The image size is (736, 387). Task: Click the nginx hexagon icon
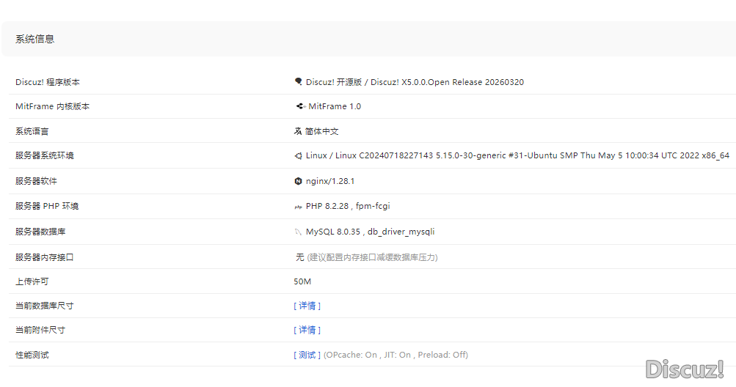click(x=298, y=181)
